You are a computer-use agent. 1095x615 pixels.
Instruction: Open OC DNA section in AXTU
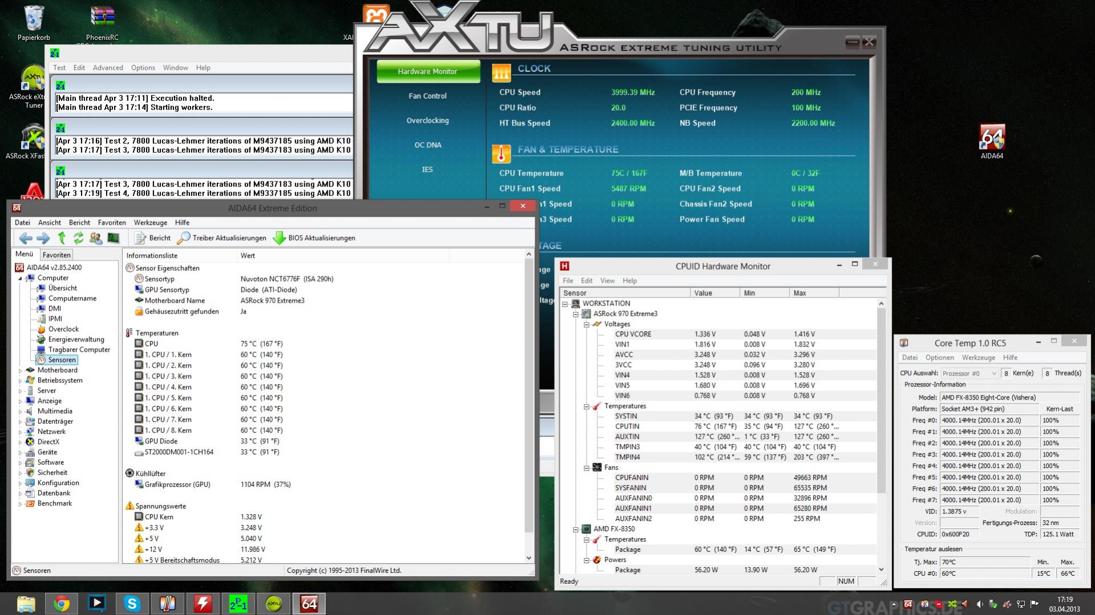(x=427, y=145)
